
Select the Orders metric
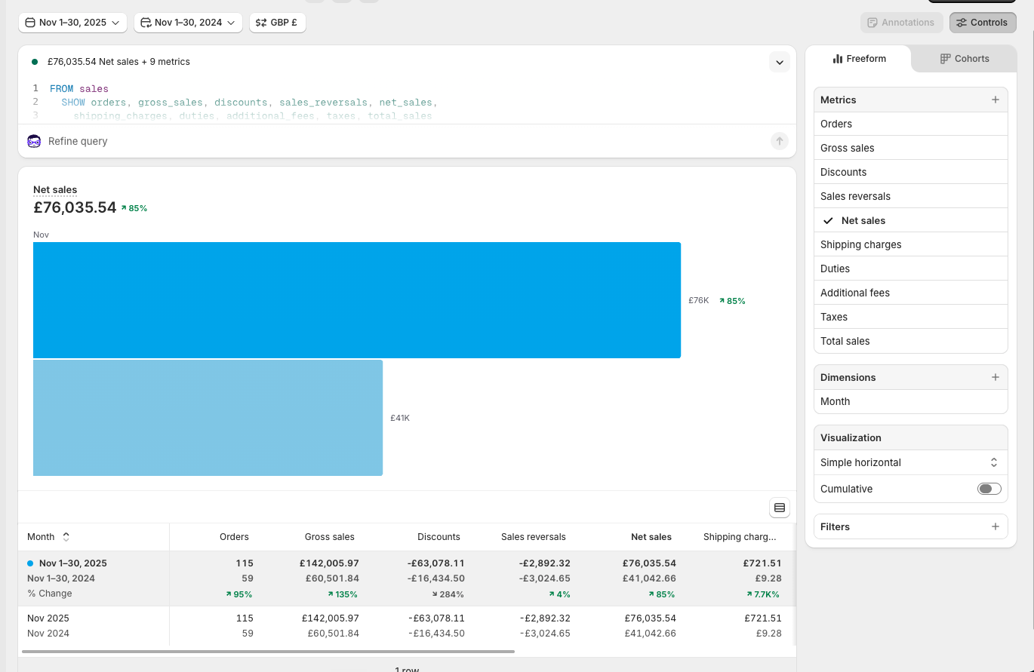pyautogui.click(x=911, y=124)
